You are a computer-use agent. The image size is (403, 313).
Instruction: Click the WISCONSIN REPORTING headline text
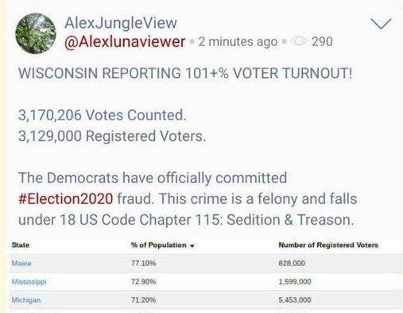[185, 73]
